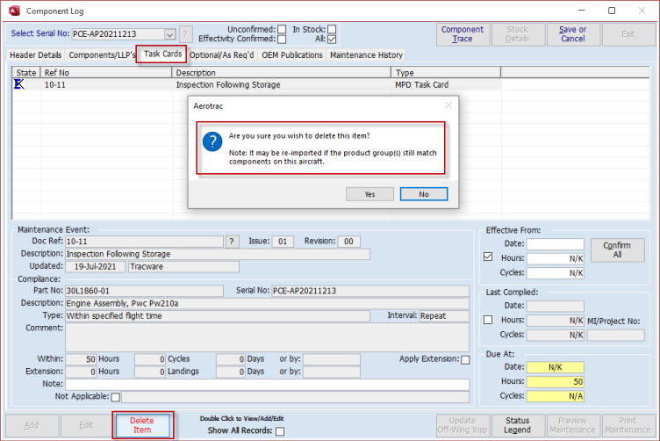The width and height of the screenshot is (660, 441).
Task: Enable the Show All Records checkbox
Action: tap(280, 431)
